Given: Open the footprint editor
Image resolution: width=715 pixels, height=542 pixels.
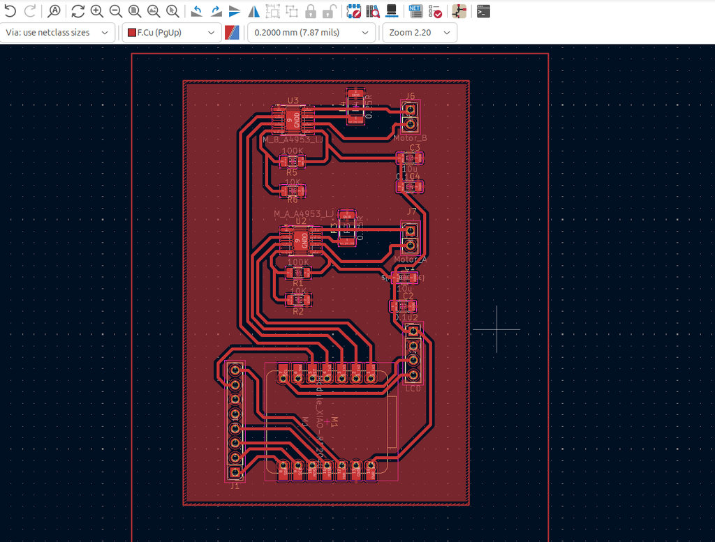Looking at the screenshot, I should pos(354,11).
